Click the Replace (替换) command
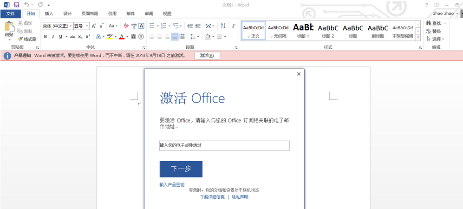463x209 pixels. tap(433, 31)
